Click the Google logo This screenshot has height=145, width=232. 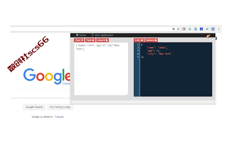(x=47, y=76)
